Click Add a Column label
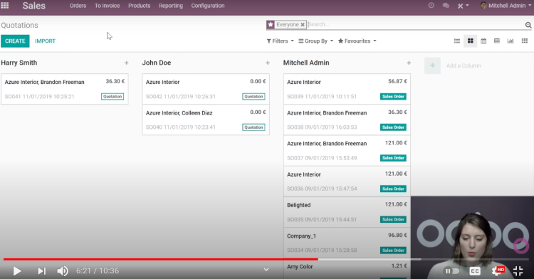This screenshot has height=279, width=534. coord(464,65)
